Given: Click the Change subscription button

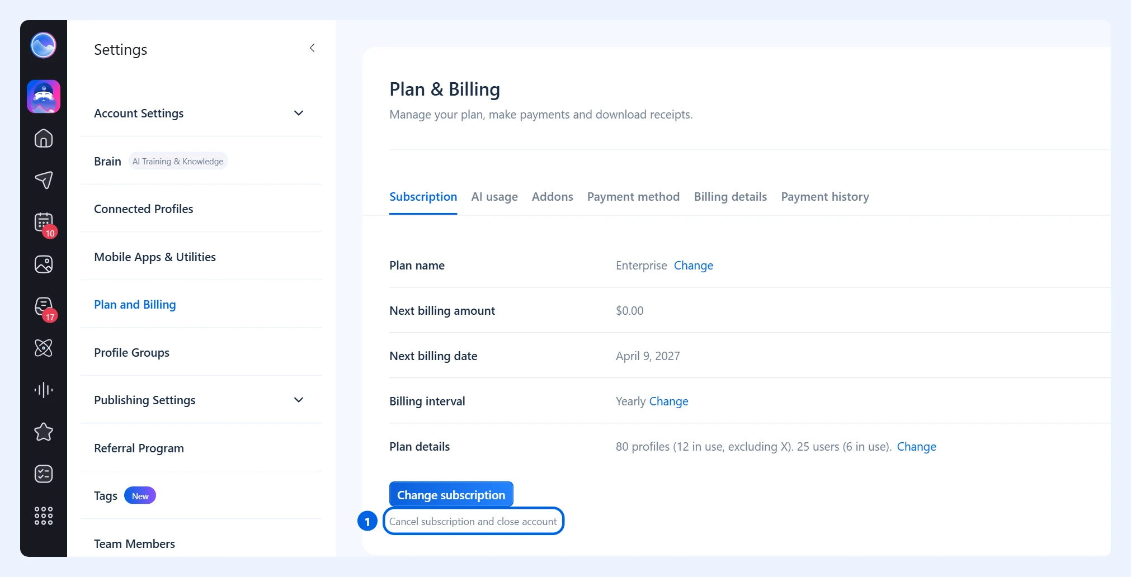Looking at the screenshot, I should click(451, 495).
